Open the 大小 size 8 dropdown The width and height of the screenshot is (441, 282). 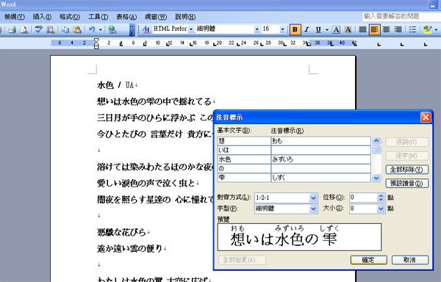coord(381,209)
